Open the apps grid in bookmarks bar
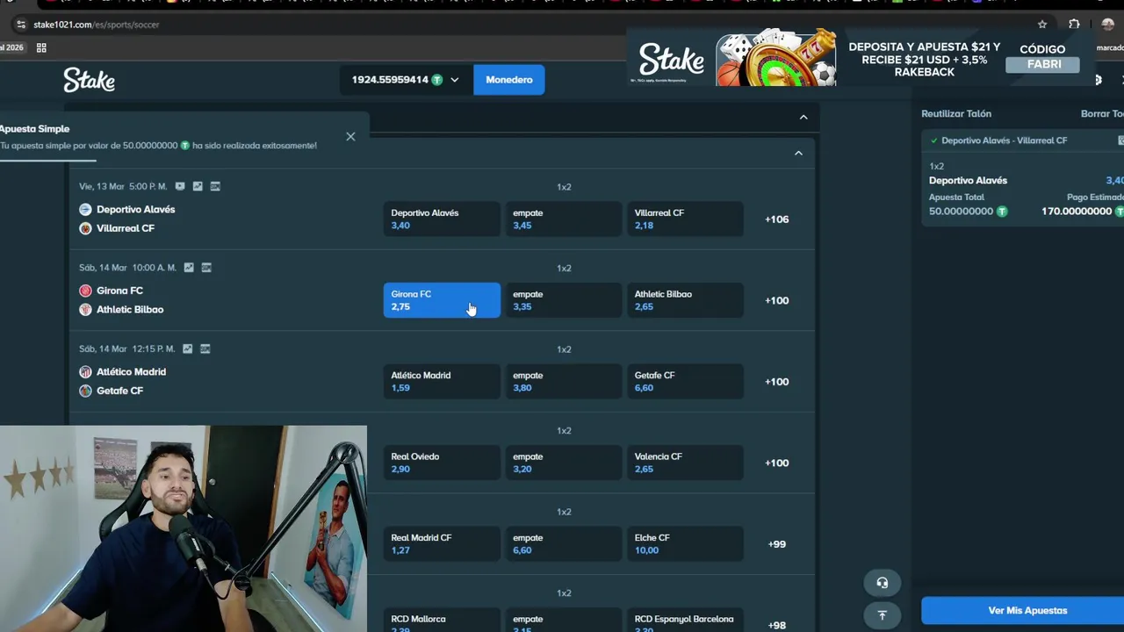This screenshot has width=1124, height=632. [x=41, y=47]
